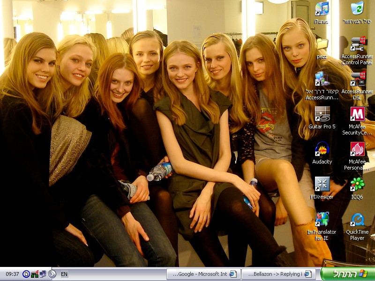This screenshot has height=281, width=375.
Task: Open the Recycle Bin icon
Action: pyautogui.click(x=357, y=9)
